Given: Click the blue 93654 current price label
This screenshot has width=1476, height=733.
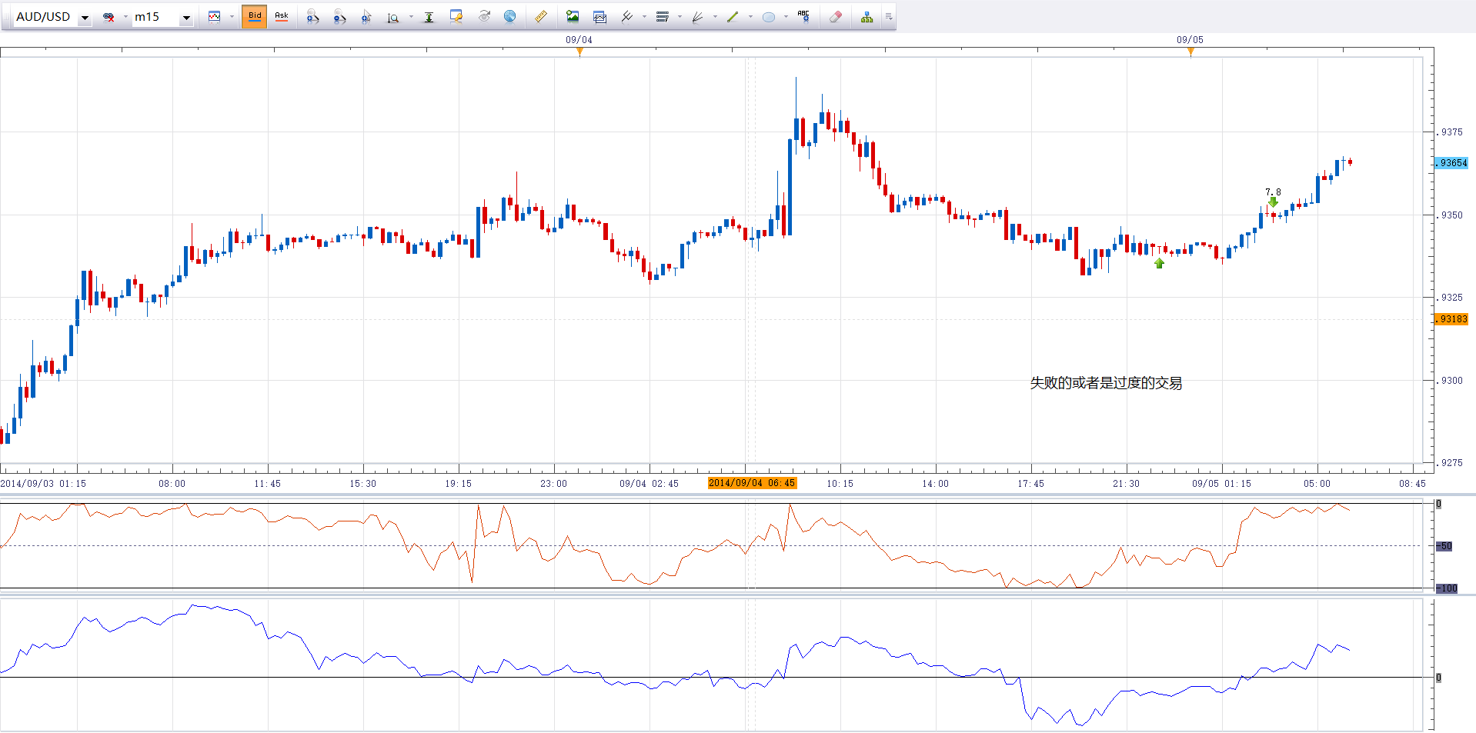Looking at the screenshot, I should (x=1451, y=163).
